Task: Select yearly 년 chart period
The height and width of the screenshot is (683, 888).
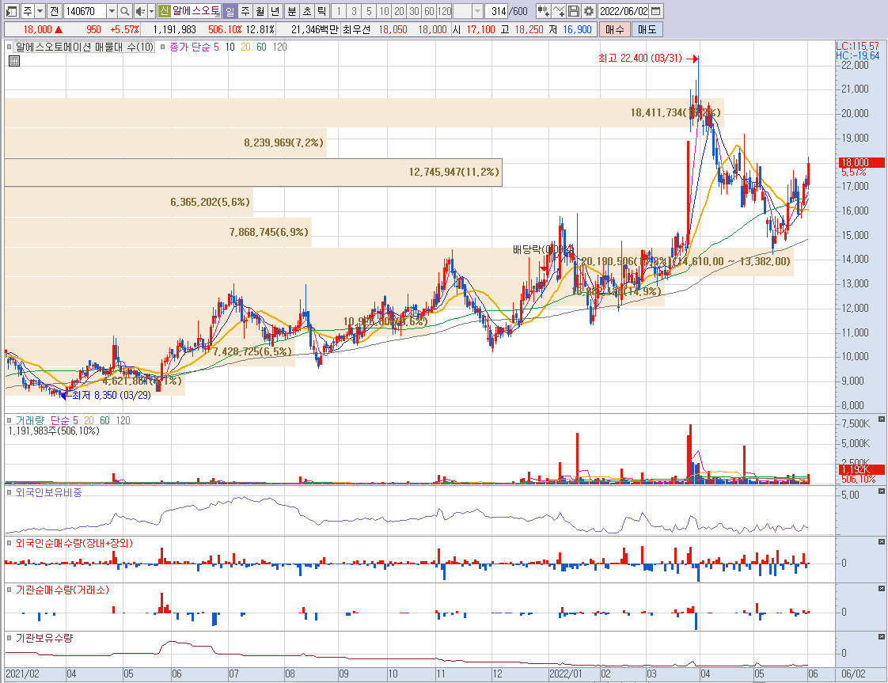Action: 275,11
